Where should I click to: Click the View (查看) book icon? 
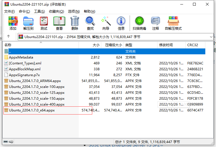[59, 21]
